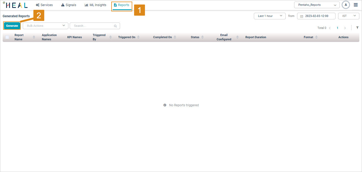Click the Actions column header

click(x=343, y=37)
